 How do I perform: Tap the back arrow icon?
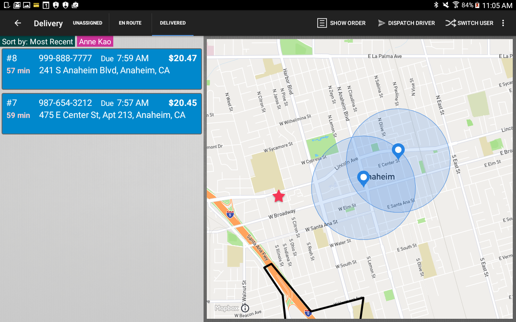18,23
